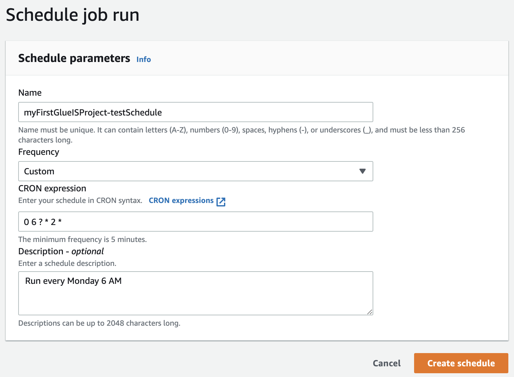Click into the CRON expression input box
The width and height of the screenshot is (514, 377).
pos(195,222)
